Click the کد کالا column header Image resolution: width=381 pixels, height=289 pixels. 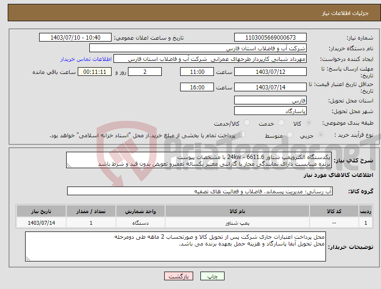click(334, 211)
